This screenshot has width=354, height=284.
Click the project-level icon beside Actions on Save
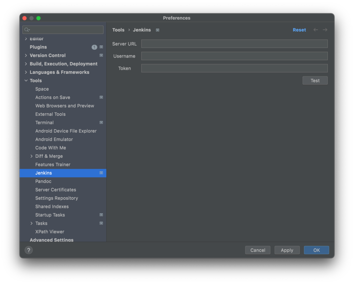tap(101, 97)
